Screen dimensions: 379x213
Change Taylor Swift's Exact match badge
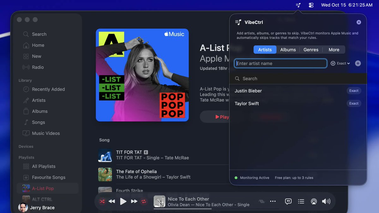click(354, 104)
